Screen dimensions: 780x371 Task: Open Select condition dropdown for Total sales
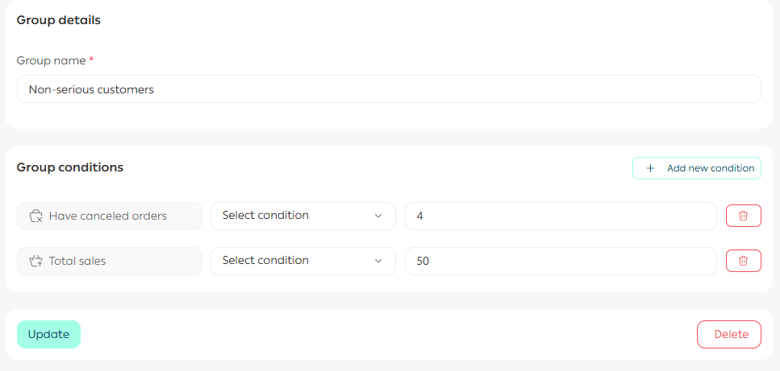point(302,261)
